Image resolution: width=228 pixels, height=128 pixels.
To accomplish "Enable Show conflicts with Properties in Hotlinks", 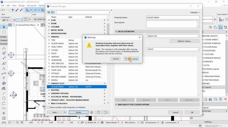I will (48, 107).
